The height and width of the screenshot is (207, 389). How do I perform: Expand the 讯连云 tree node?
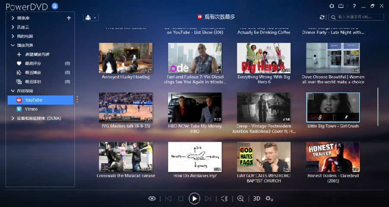pos(13,27)
